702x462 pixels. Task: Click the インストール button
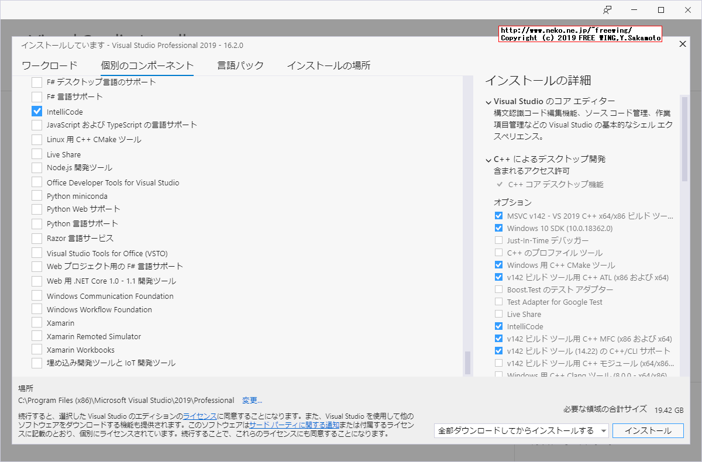coord(648,430)
